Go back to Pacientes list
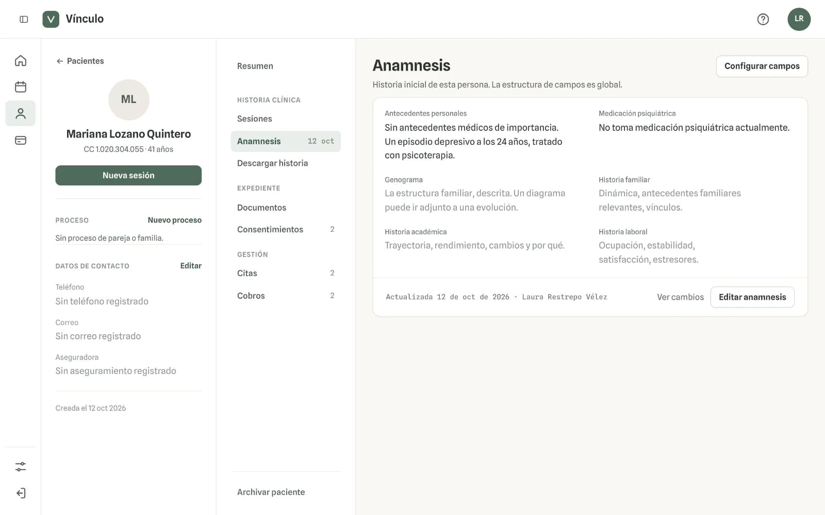The width and height of the screenshot is (825, 515). [x=80, y=61]
